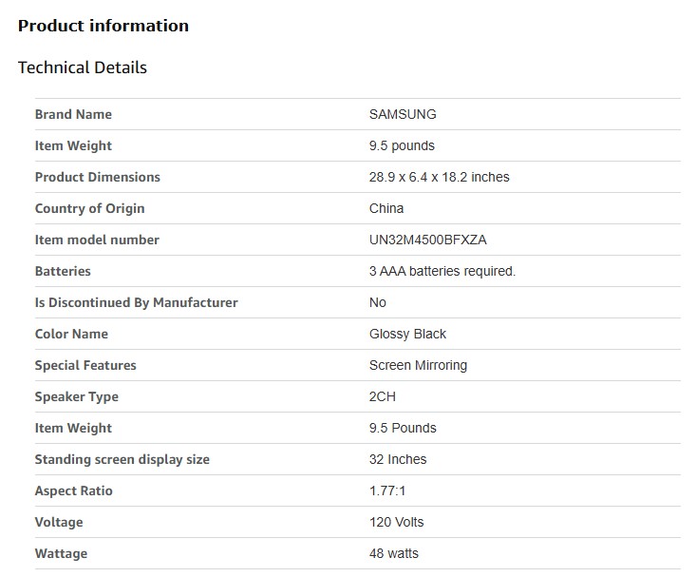The image size is (696, 577).
Task: Click the China value
Action: pos(386,208)
